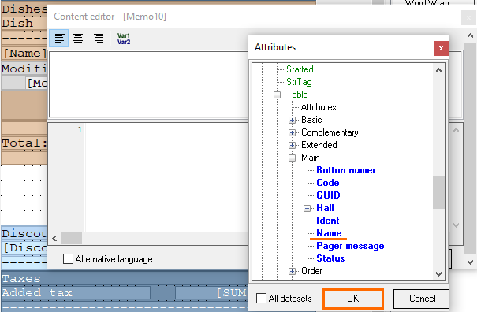477x312 pixels.
Task: Expand the Order node
Action: [x=292, y=271]
